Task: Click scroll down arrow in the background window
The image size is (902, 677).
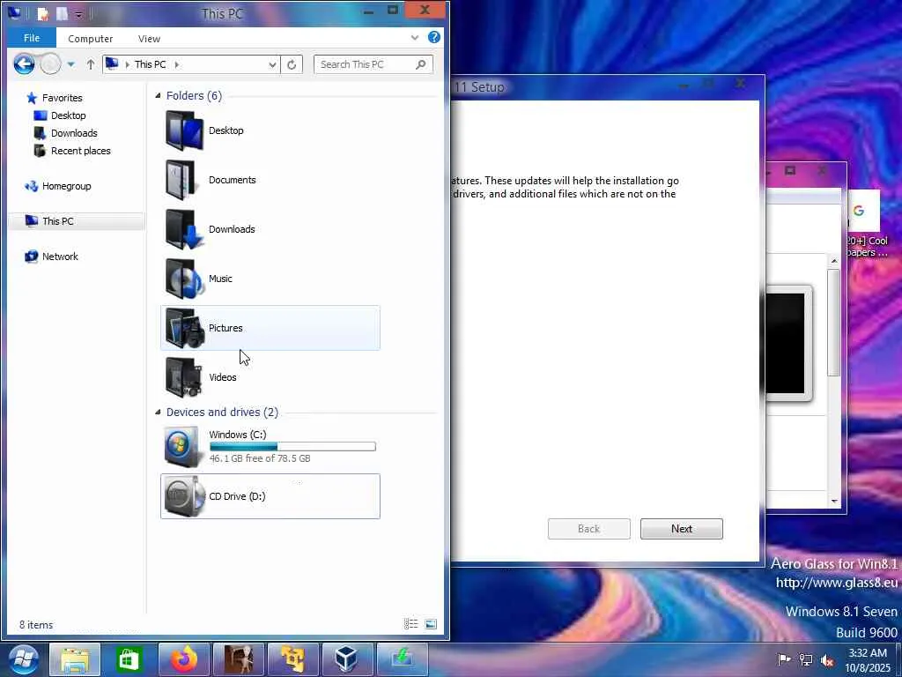Action: pos(834,502)
